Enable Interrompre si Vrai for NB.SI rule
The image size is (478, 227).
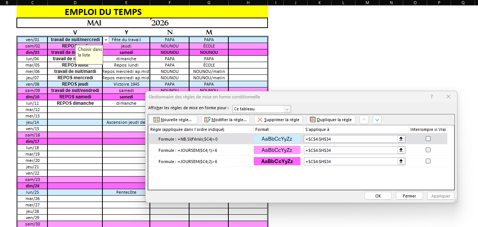428,139
